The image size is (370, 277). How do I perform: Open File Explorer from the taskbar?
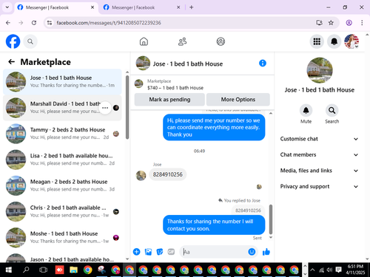[x=73, y=270]
